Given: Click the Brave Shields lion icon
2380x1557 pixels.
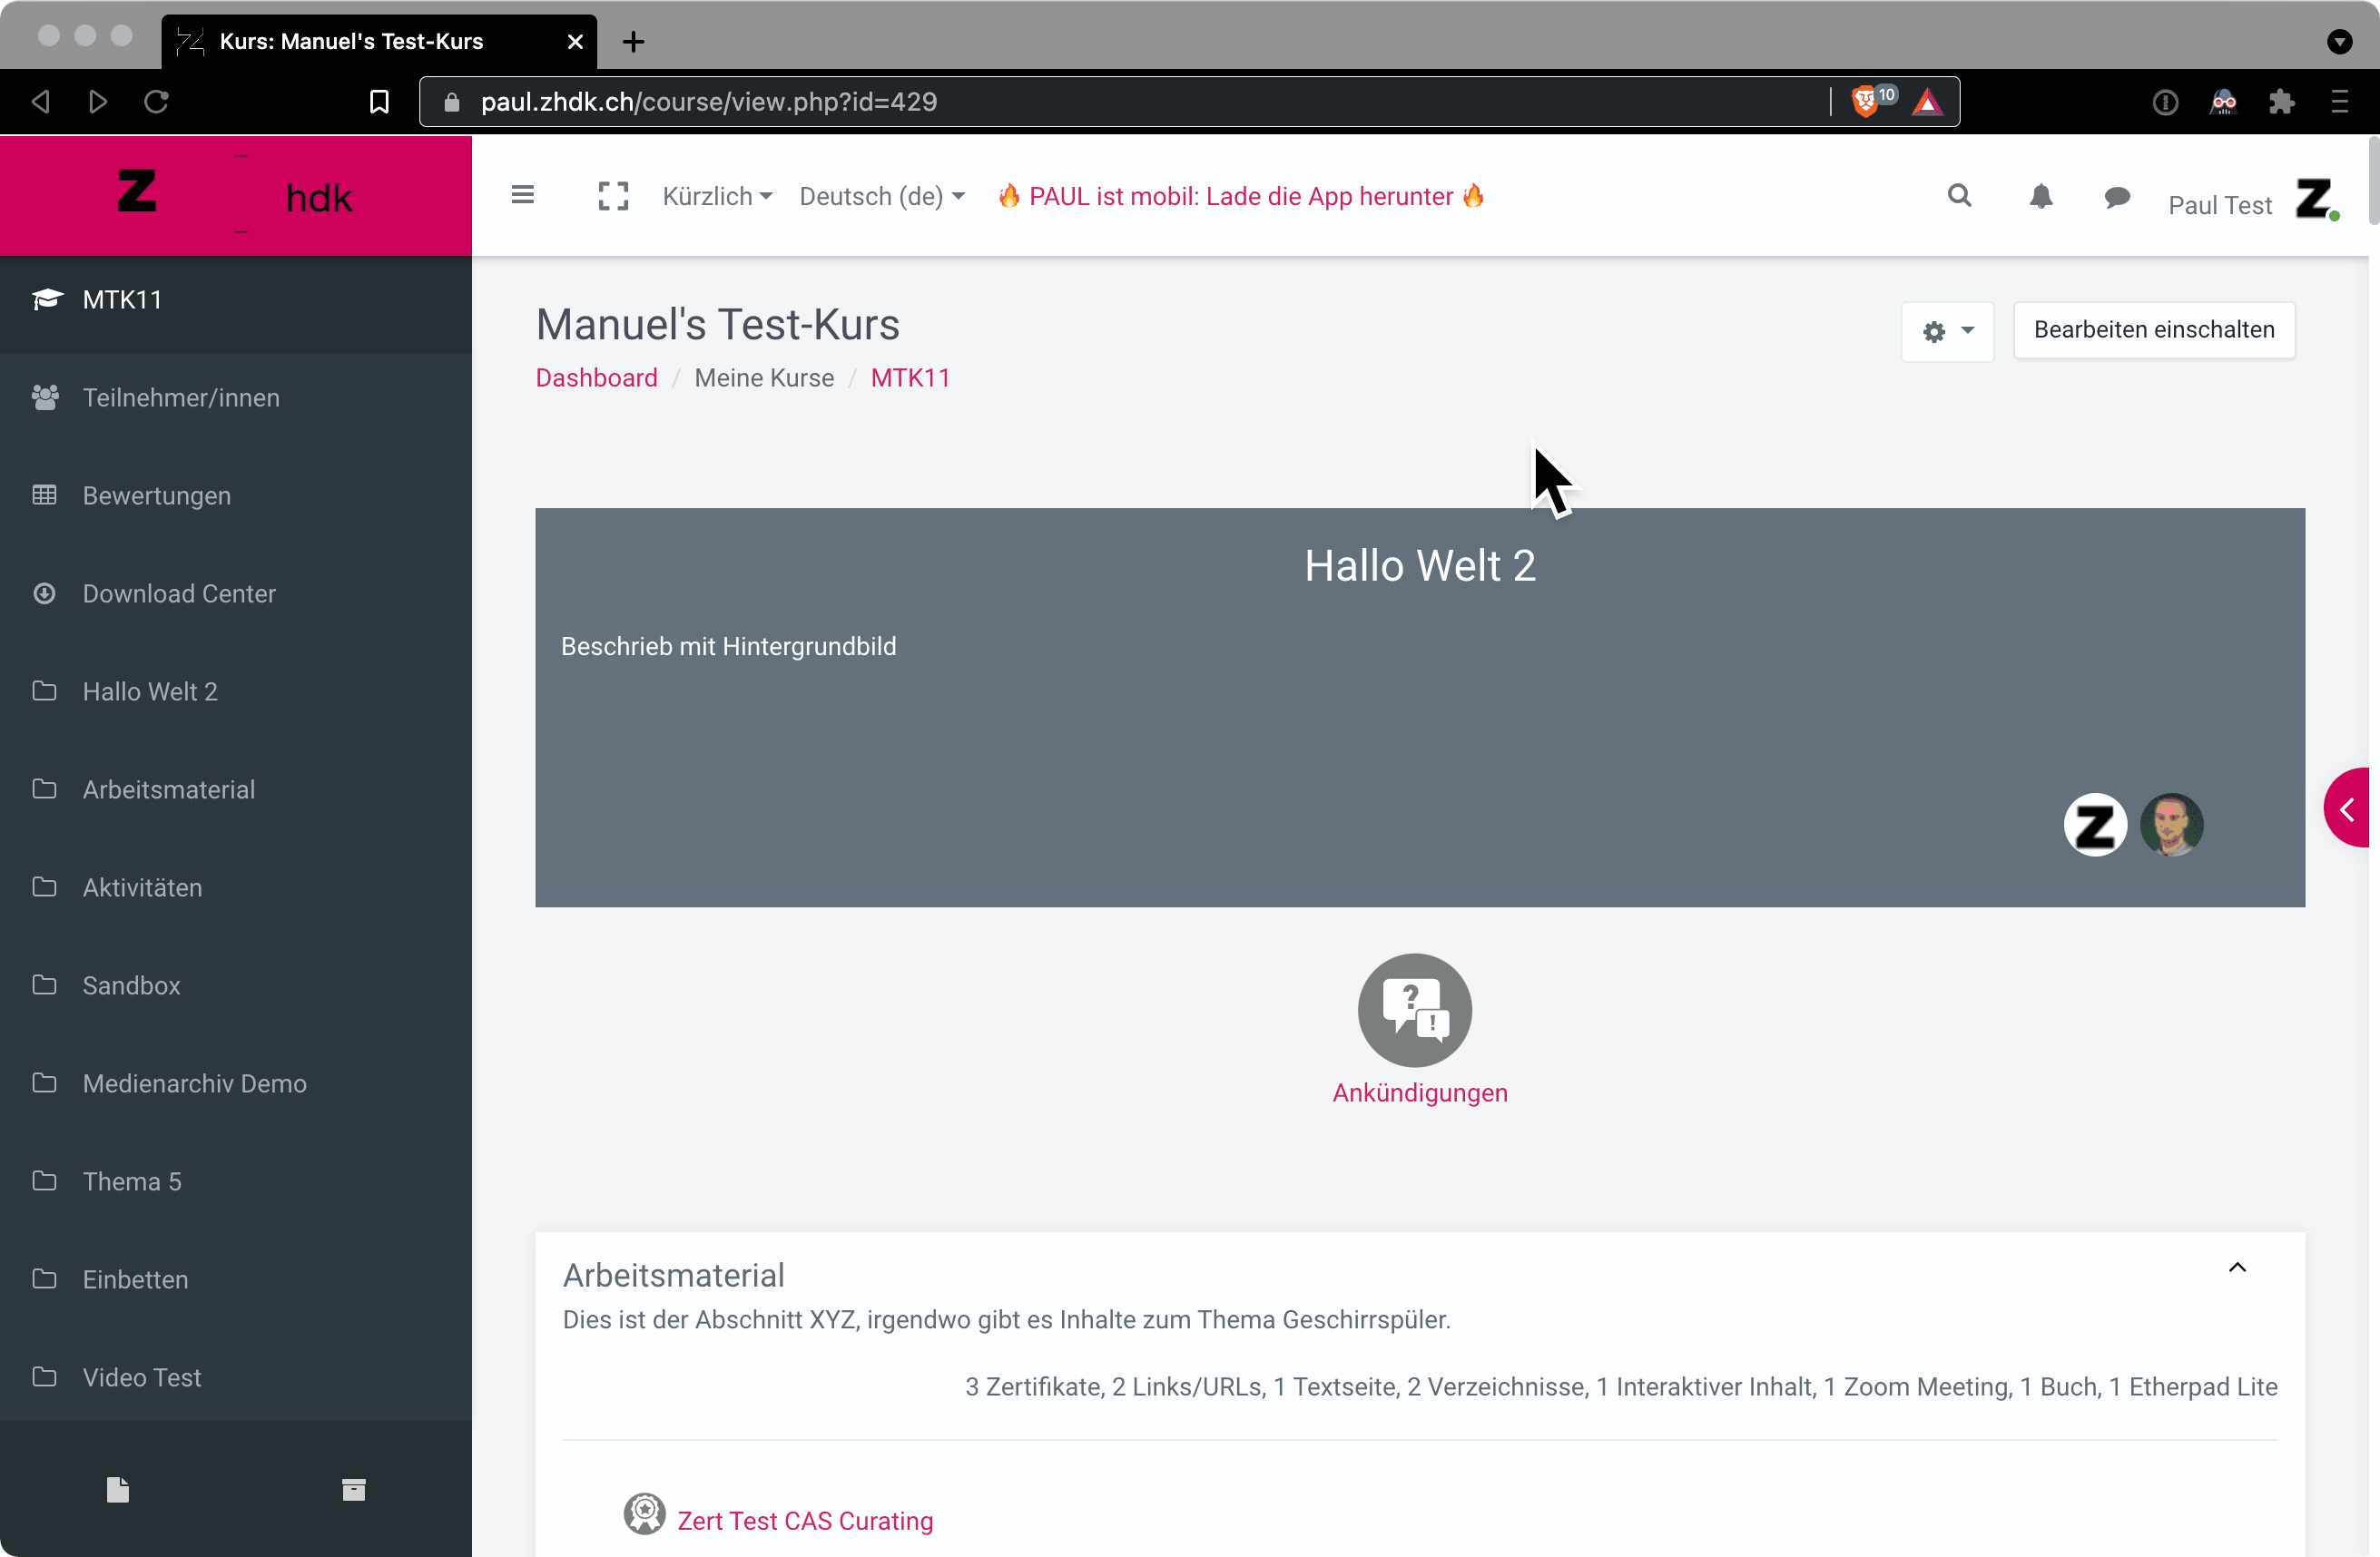Looking at the screenshot, I should click(1864, 102).
